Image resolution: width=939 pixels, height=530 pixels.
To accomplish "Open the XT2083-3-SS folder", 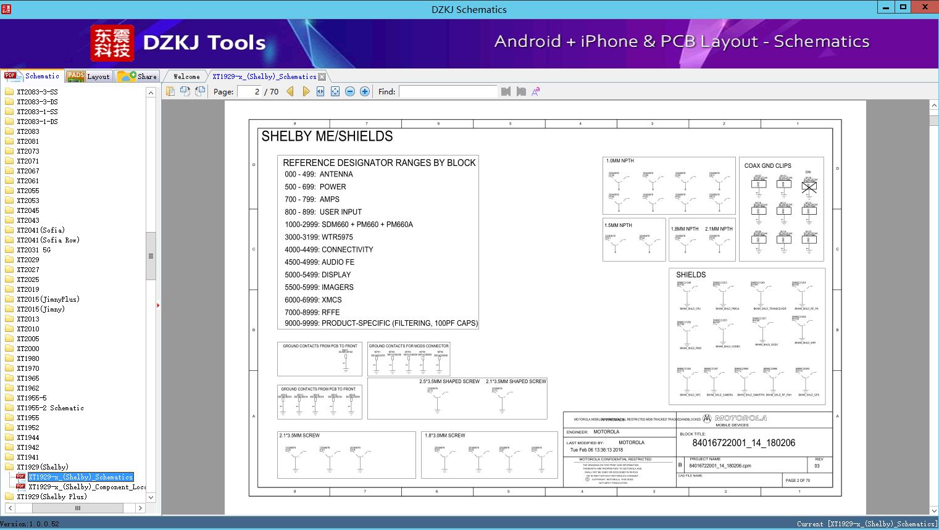I will 37,92.
